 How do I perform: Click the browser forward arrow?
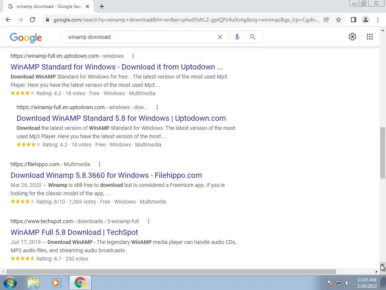click(20, 20)
